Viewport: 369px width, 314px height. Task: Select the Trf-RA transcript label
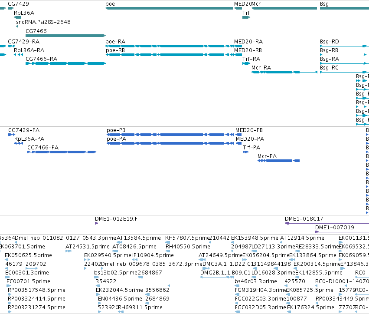251,59
